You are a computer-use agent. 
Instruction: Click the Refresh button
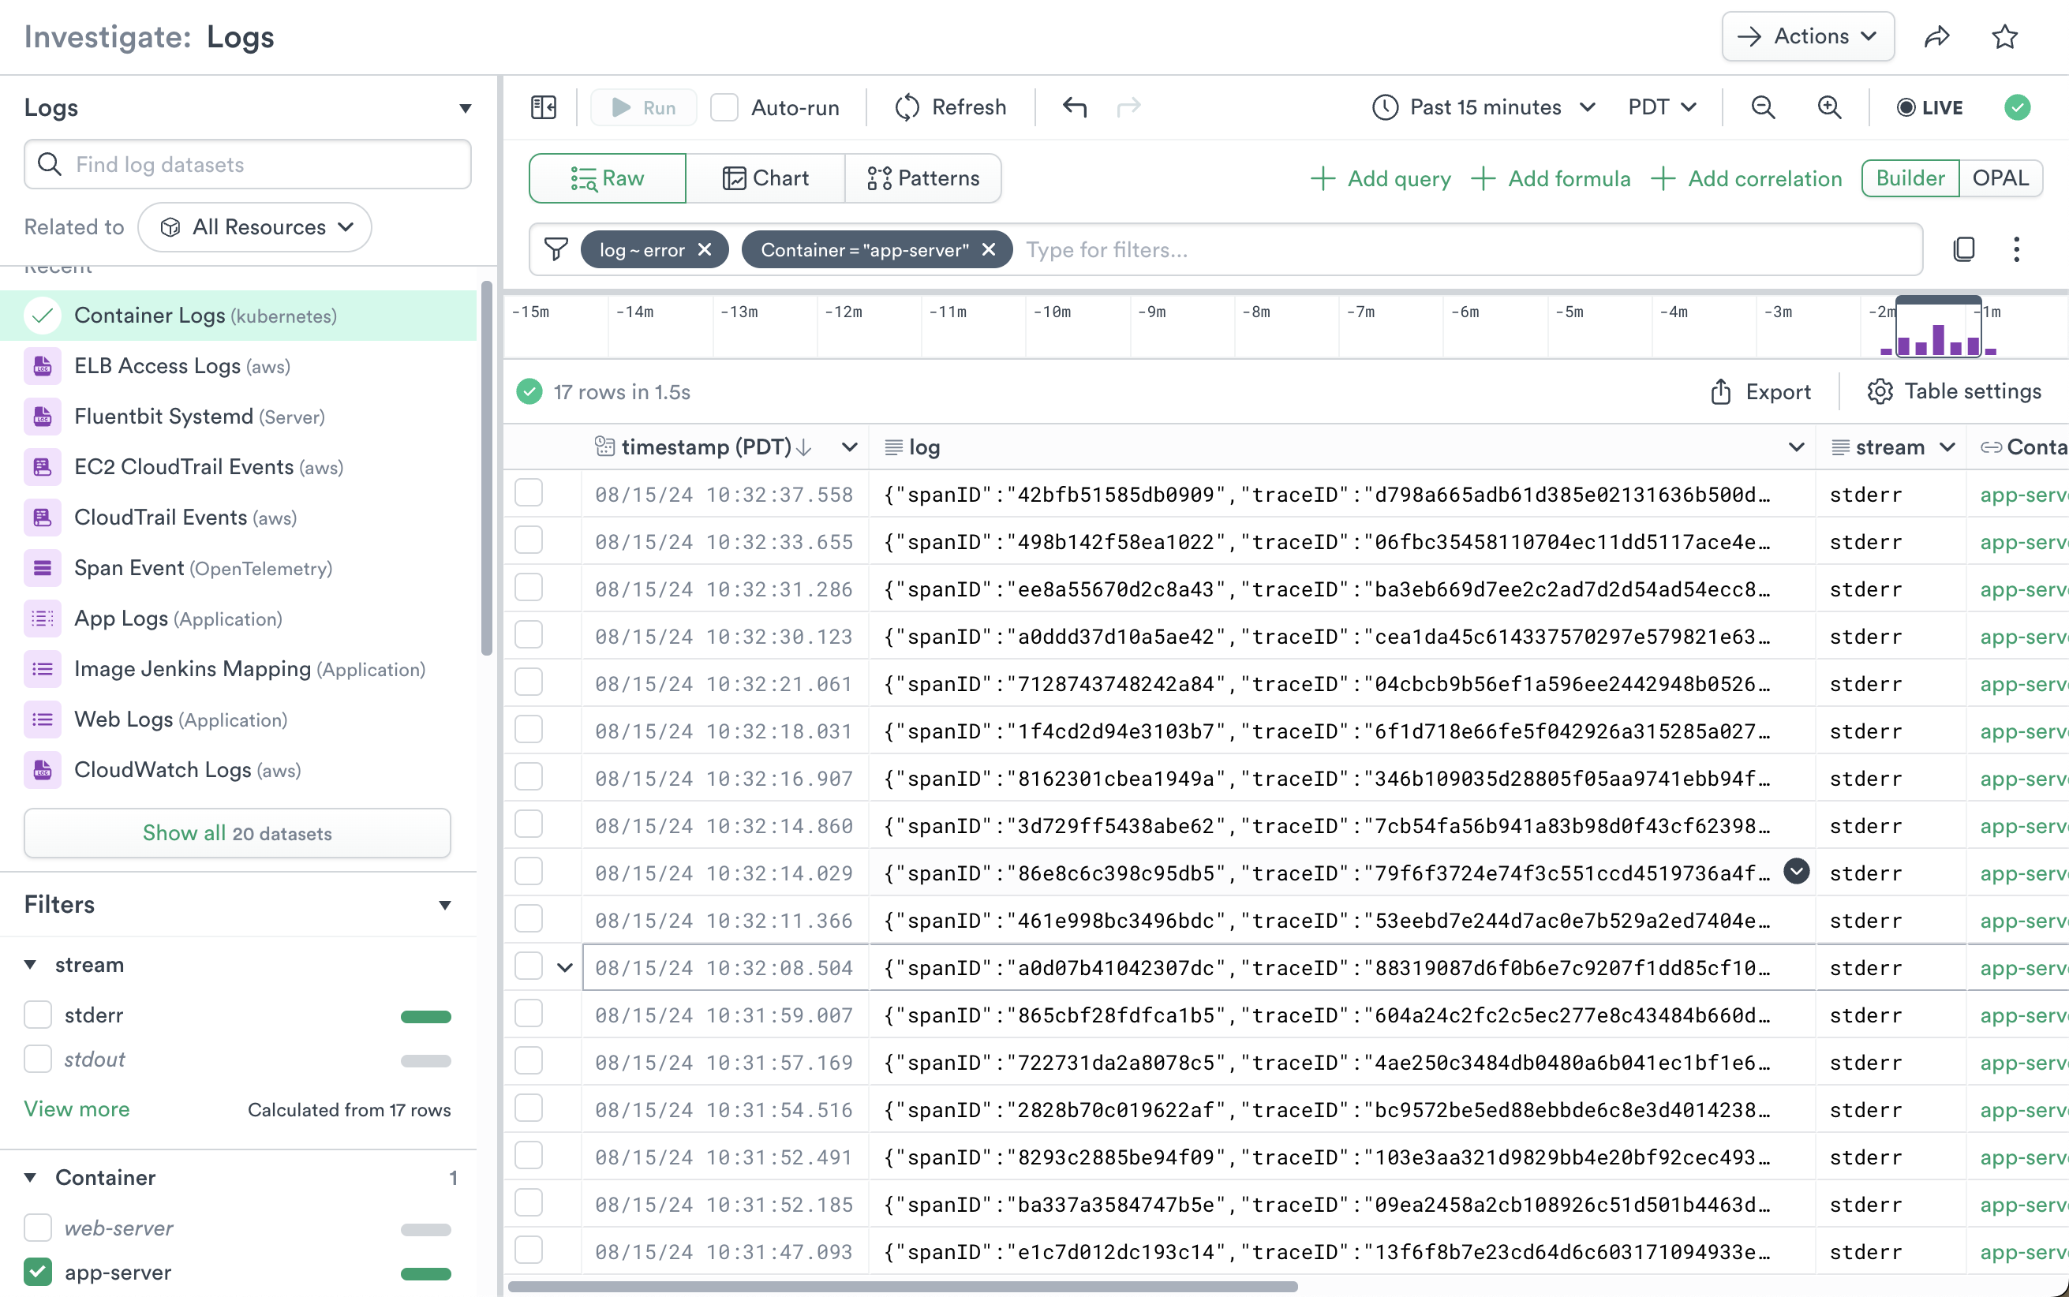tap(950, 107)
